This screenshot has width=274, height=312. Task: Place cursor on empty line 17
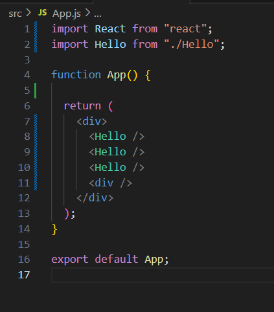[x=163, y=275]
